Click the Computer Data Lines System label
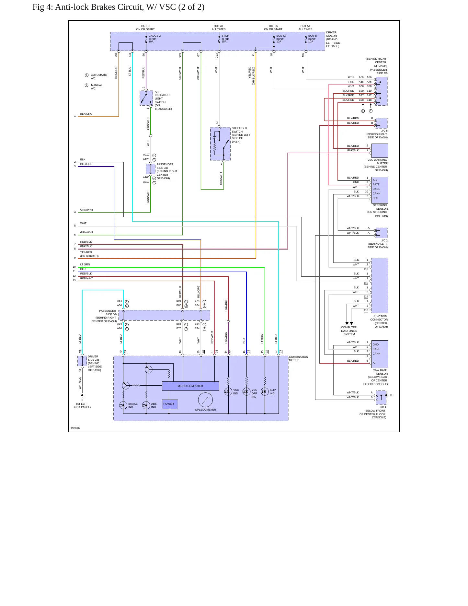 349,331
